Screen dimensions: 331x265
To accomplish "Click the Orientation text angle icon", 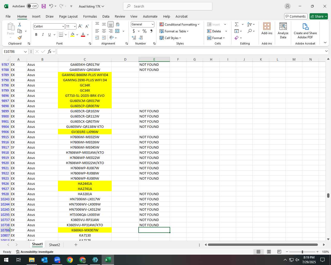I will point(111,38).
